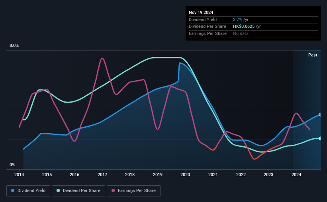Click the 2019 x-axis label
The height and width of the screenshot is (202, 327).
coord(158,175)
